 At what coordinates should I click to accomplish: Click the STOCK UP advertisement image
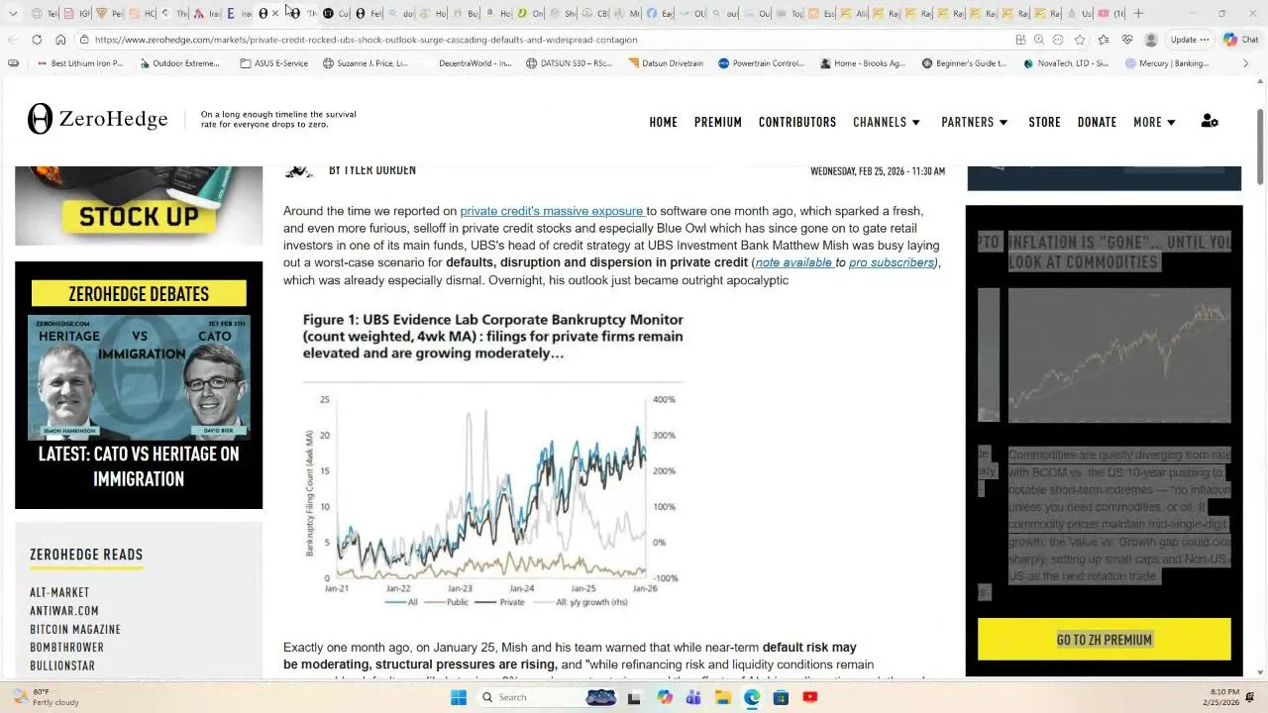(x=139, y=206)
